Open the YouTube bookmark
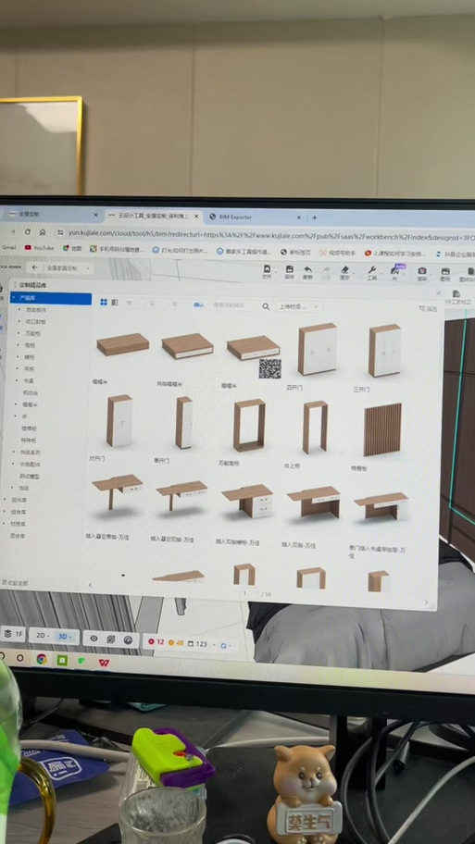 pos(39,248)
